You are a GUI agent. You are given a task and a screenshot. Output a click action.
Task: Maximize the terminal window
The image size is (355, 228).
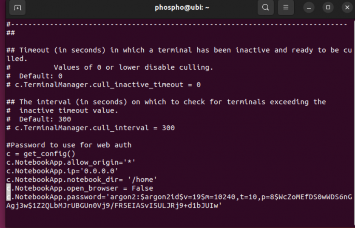coord(328,8)
